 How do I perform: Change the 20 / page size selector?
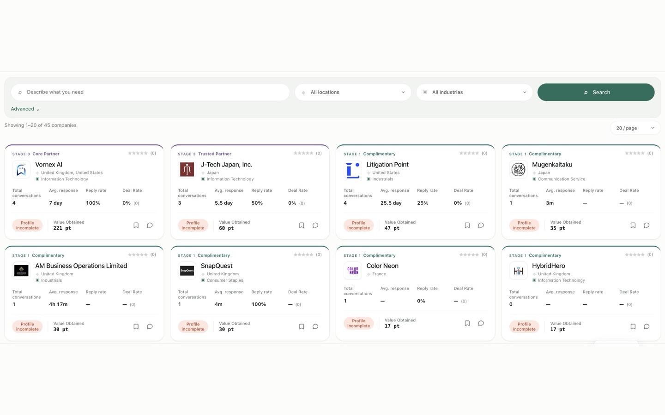pos(635,128)
